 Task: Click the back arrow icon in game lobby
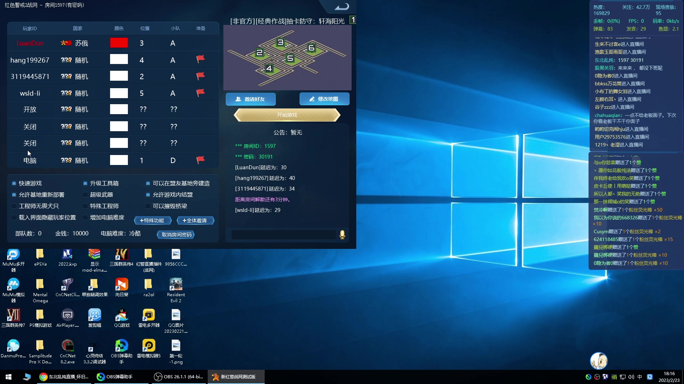342,6
